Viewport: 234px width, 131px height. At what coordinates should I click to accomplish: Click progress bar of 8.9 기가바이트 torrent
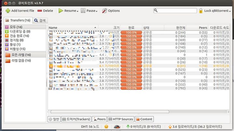tap(131, 58)
